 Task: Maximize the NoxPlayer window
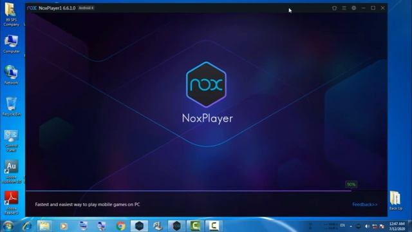pyautogui.click(x=373, y=8)
